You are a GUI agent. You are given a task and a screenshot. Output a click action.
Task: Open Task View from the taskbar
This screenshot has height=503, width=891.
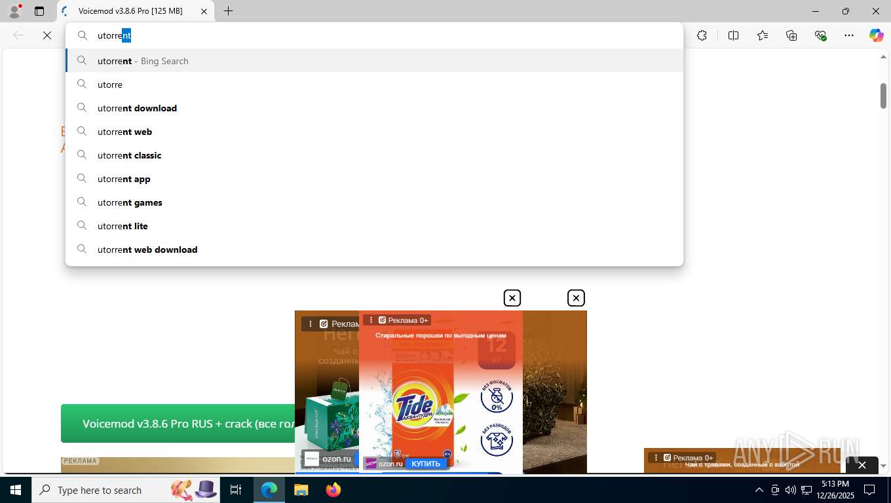[x=236, y=490]
